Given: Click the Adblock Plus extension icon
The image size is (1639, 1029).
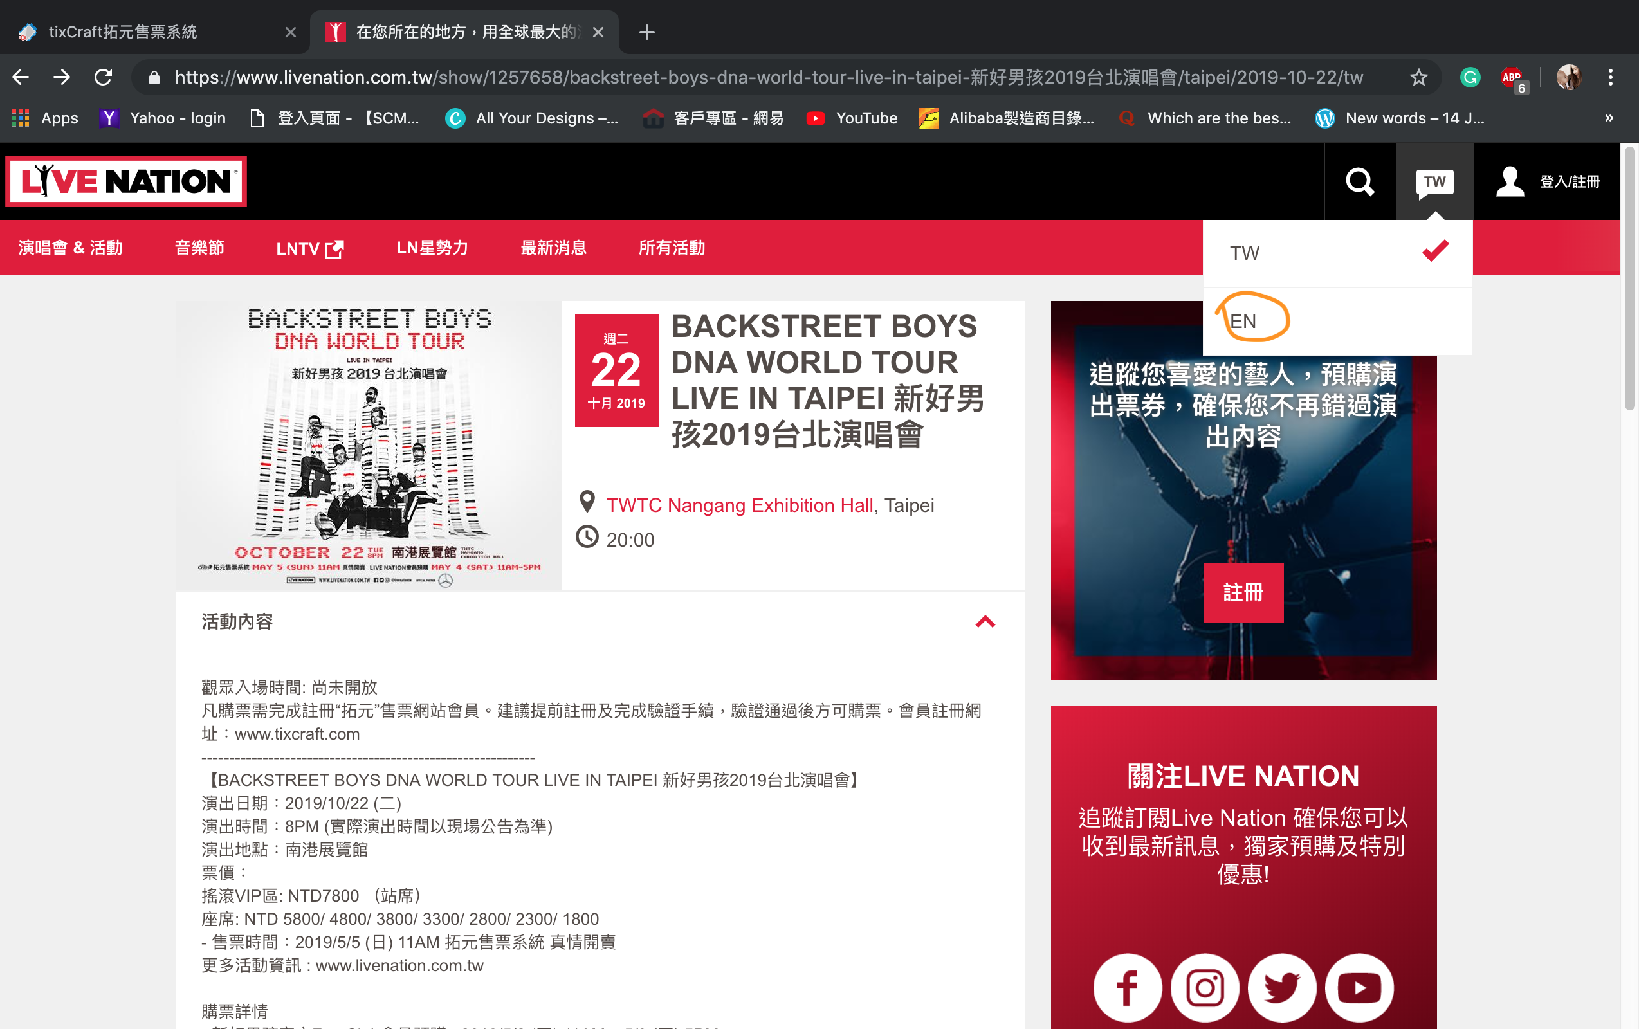Looking at the screenshot, I should tap(1511, 78).
